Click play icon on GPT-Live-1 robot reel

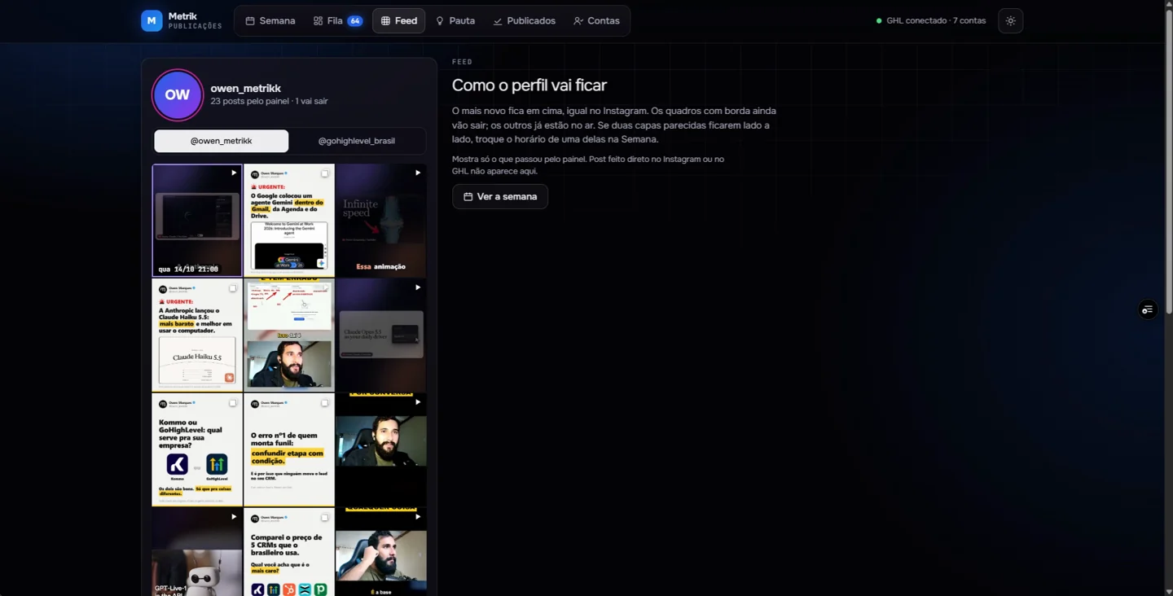click(x=234, y=516)
